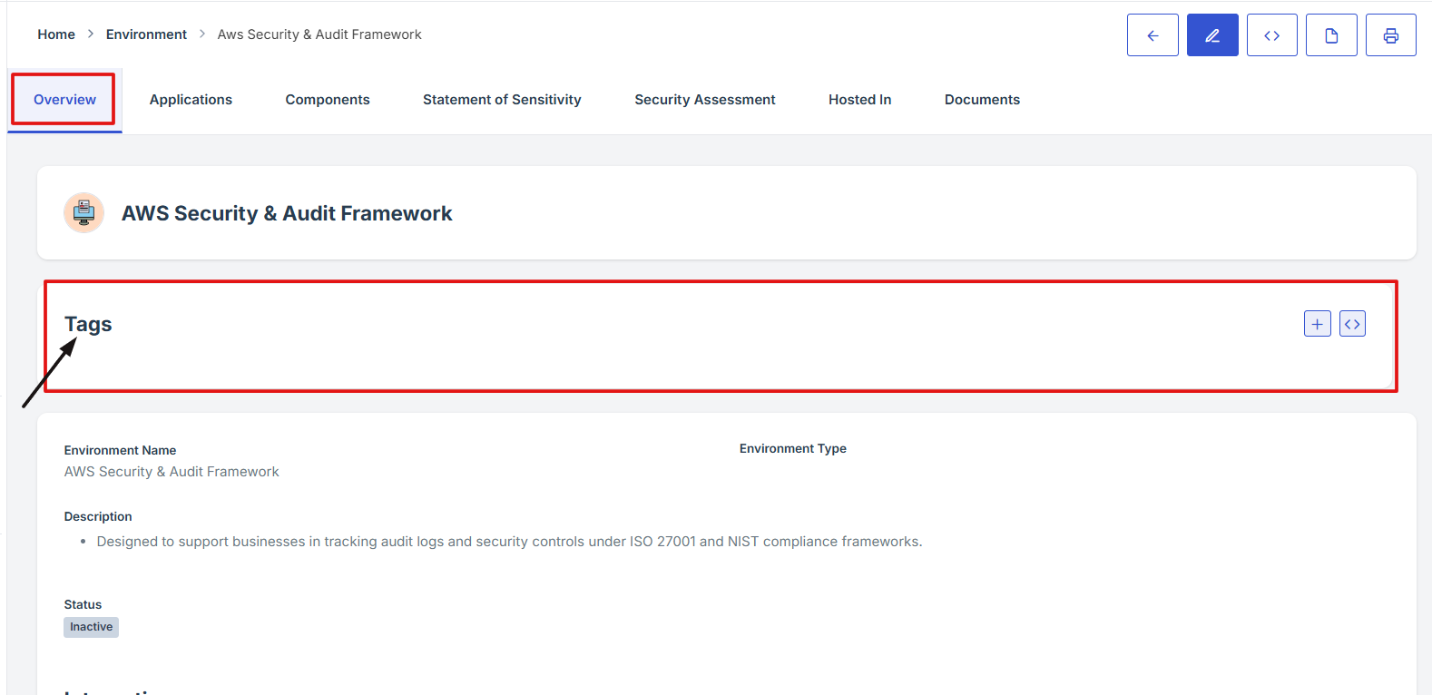Viewport: 1432px width, 695px height.
Task: Click the Tags section heading
Action: coord(88,324)
